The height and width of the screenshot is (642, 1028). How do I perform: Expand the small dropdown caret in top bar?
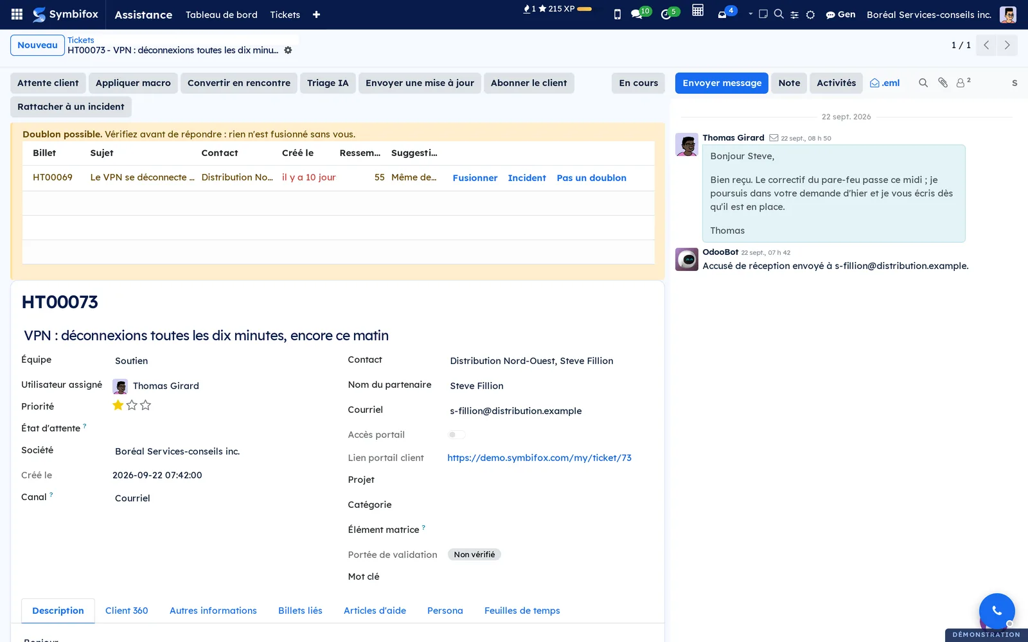click(750, 13)
